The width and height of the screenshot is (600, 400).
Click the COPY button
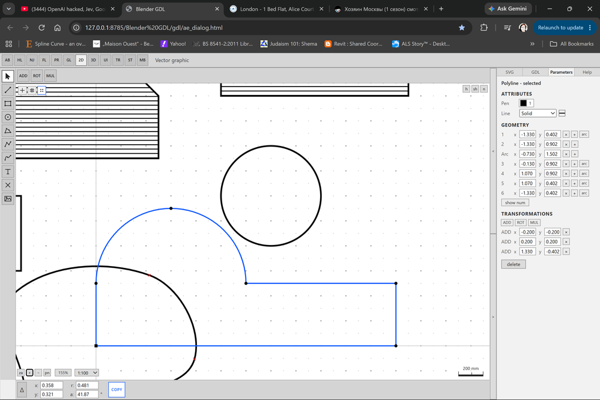point(117,390)
